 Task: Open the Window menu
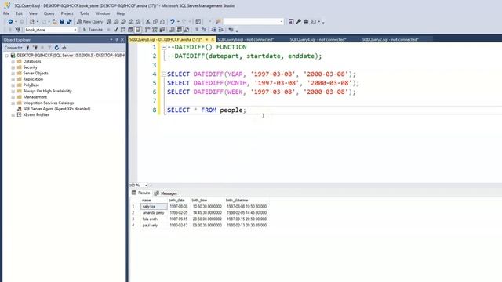pos(103,13)
